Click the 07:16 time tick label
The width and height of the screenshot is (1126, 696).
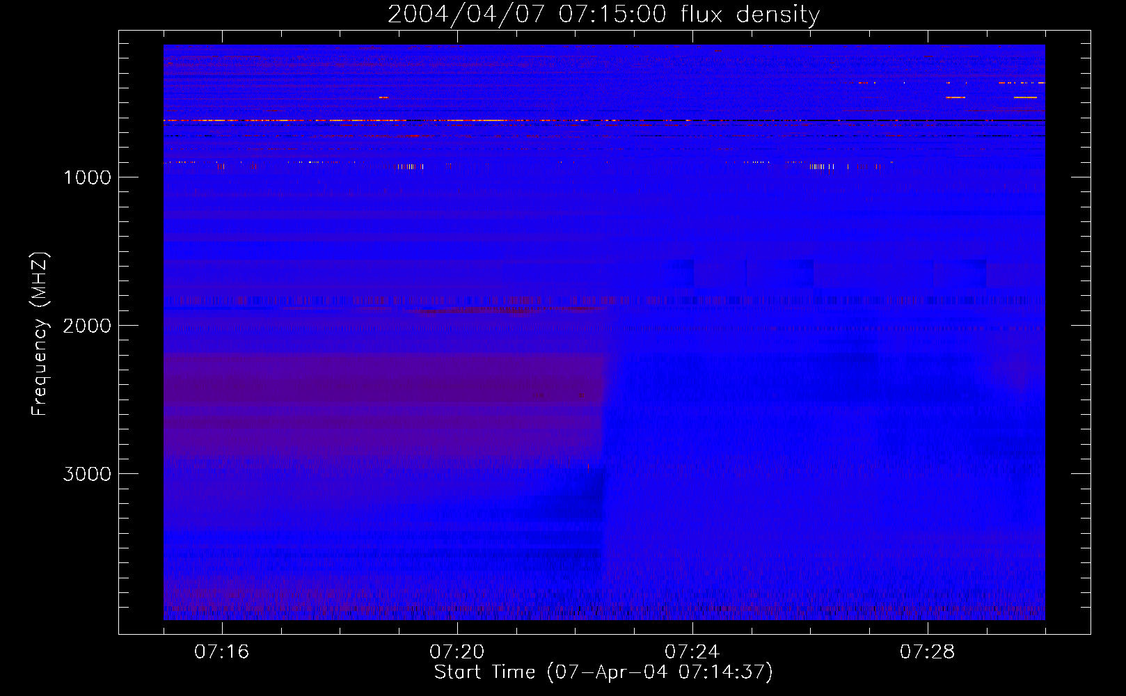coord(221,652)
